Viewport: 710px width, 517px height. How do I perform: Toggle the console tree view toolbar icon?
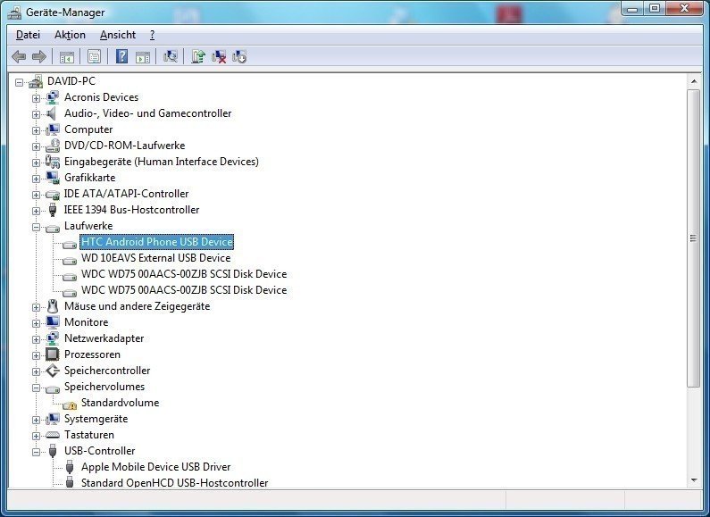click(67, 56)
